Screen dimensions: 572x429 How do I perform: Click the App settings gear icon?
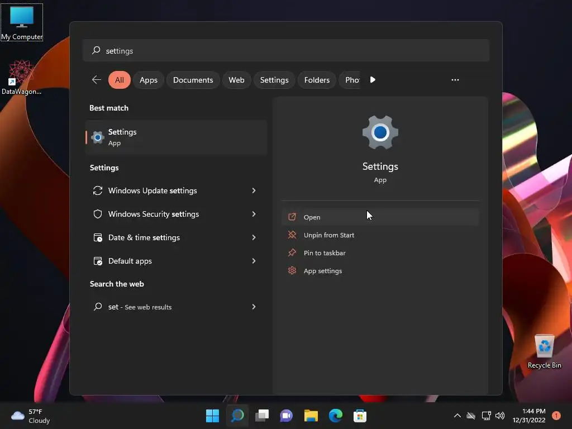click(292, 271)
